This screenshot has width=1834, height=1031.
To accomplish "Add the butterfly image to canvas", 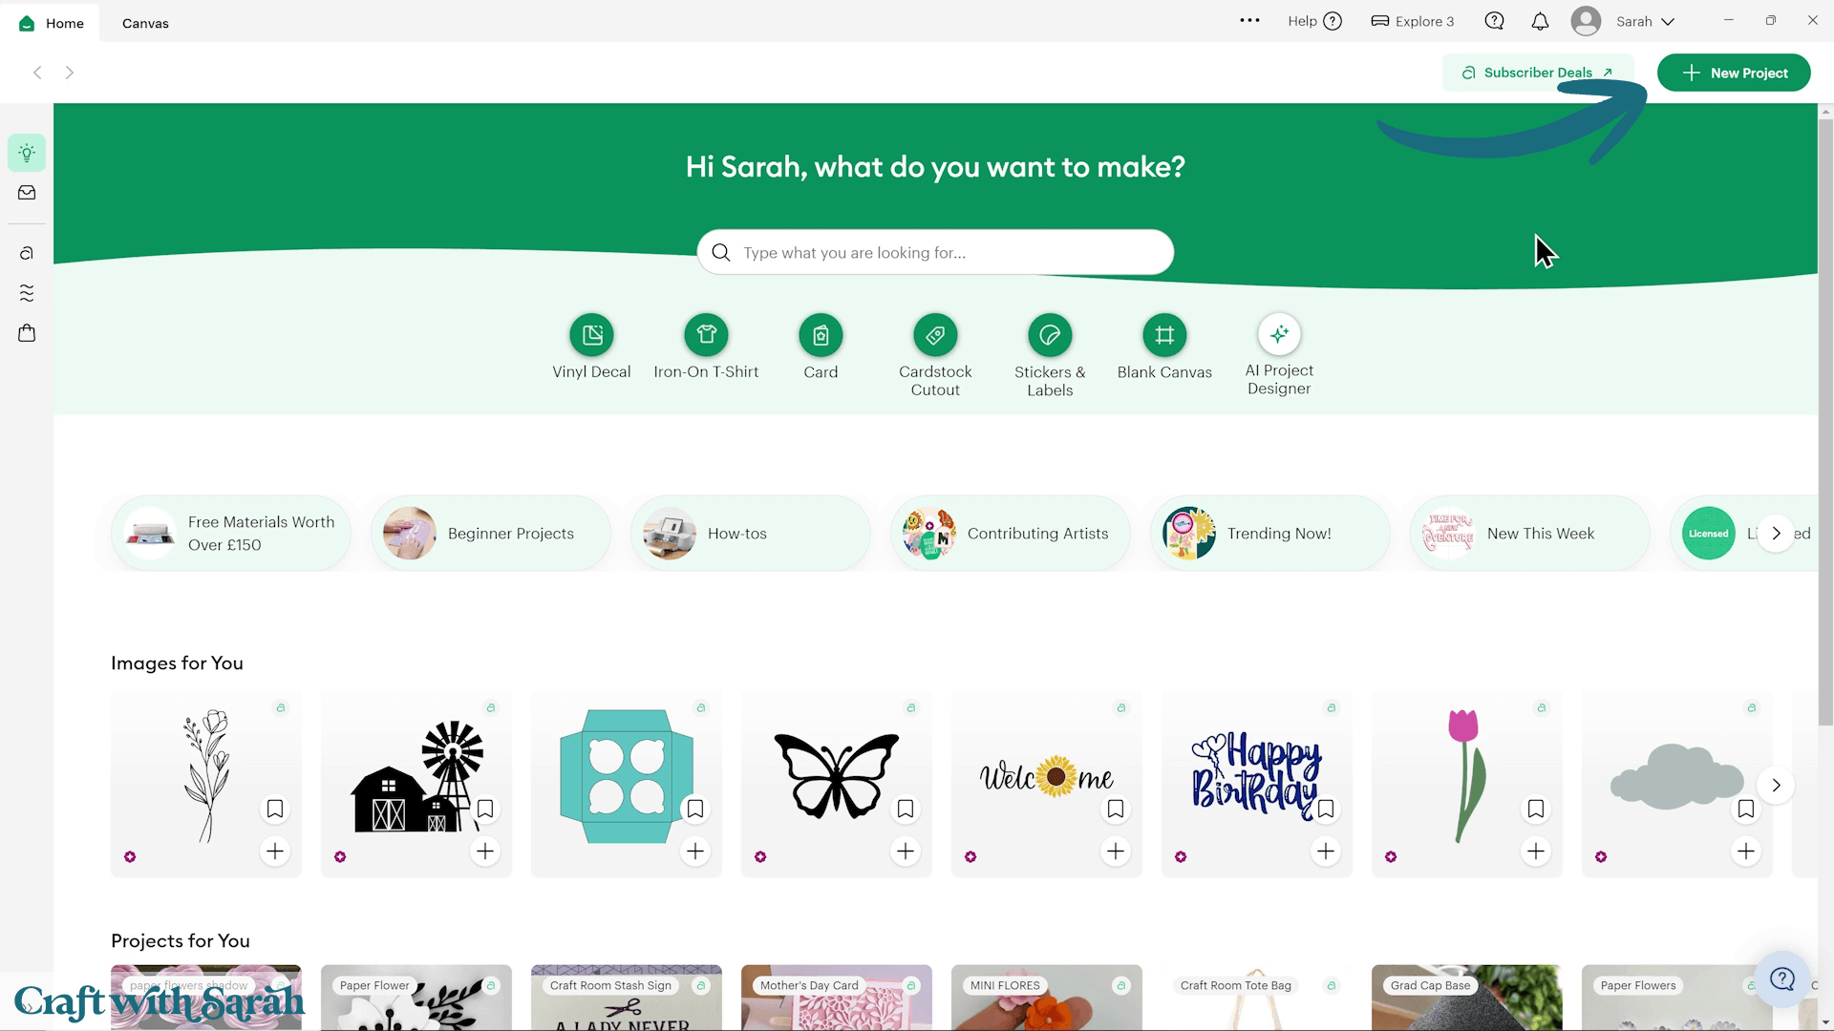I will pyautogui.click(x=906, y=852).
